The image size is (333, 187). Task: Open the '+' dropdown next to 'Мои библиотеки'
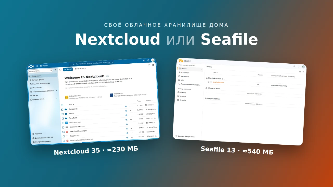coord(223,79)
